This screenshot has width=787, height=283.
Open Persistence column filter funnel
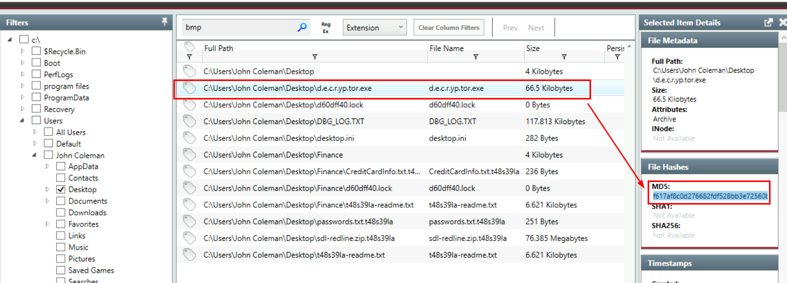pos(617,57)
